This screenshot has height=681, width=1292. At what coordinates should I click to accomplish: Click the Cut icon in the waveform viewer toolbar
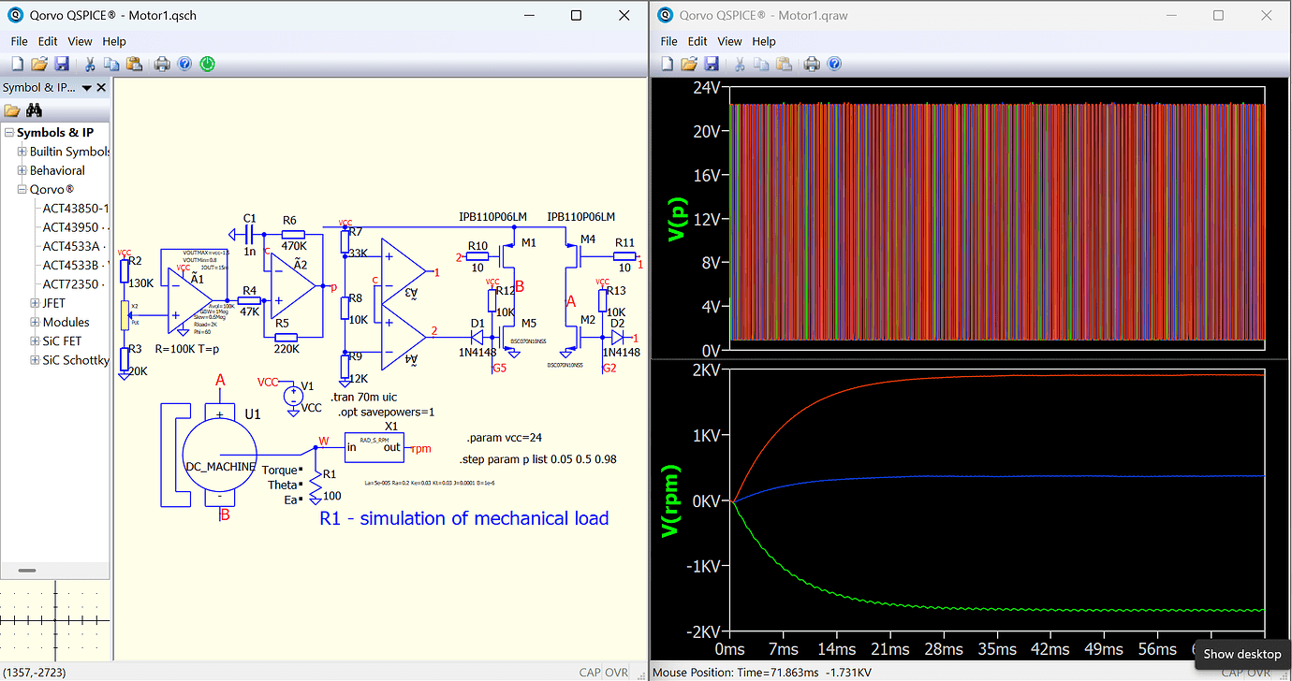pos(739,63)
